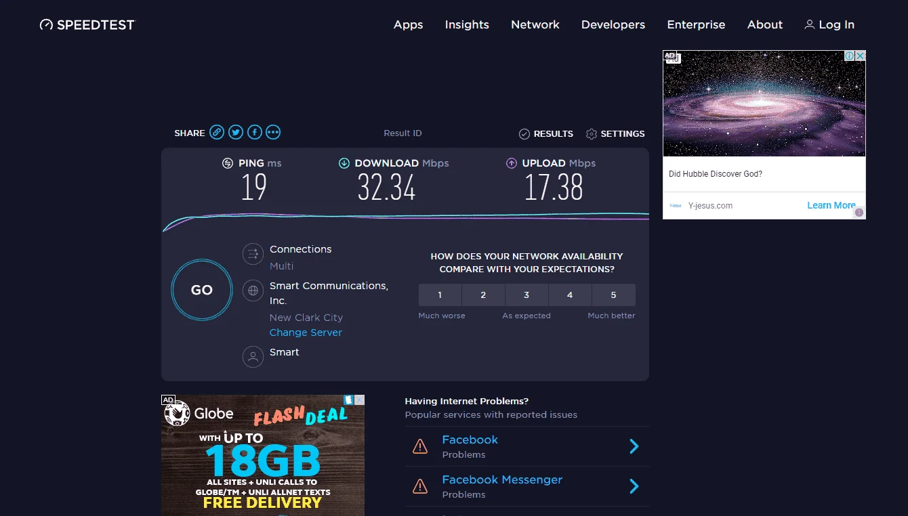Image resolution: width=908 pixels, height=516 pixels.
Task: Close the Hubble ad
Action: pyautogui.click(x=861, y=56)
